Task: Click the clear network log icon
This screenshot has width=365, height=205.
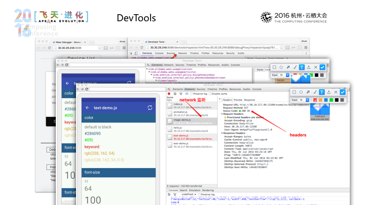Action: (x=175, y=94)
